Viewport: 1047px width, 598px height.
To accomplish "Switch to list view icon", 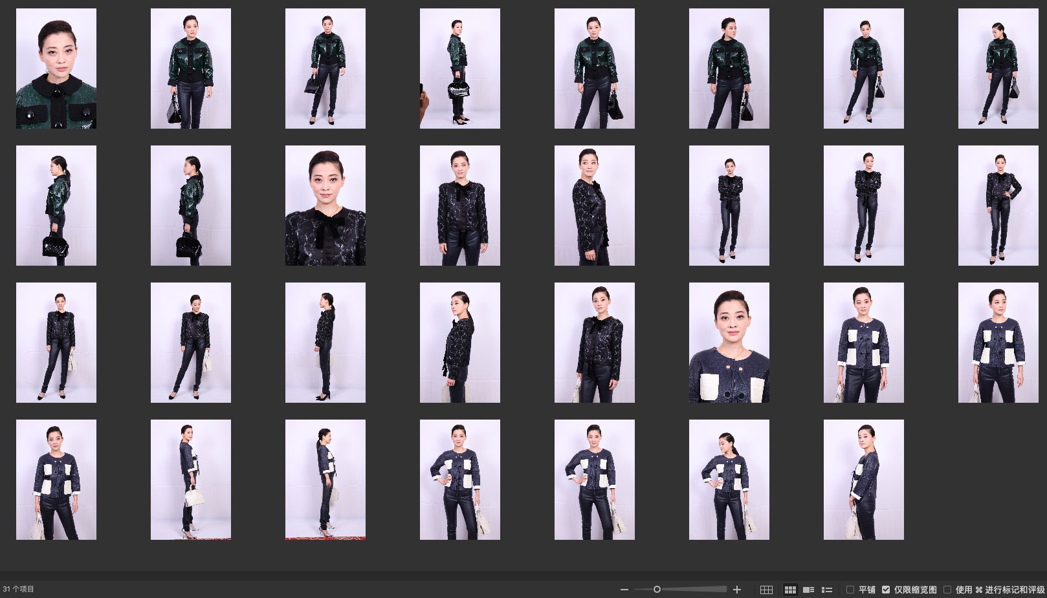I will 826,590.
